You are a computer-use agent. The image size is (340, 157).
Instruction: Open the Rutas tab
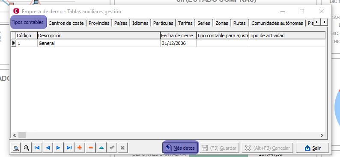pos(240,23)
